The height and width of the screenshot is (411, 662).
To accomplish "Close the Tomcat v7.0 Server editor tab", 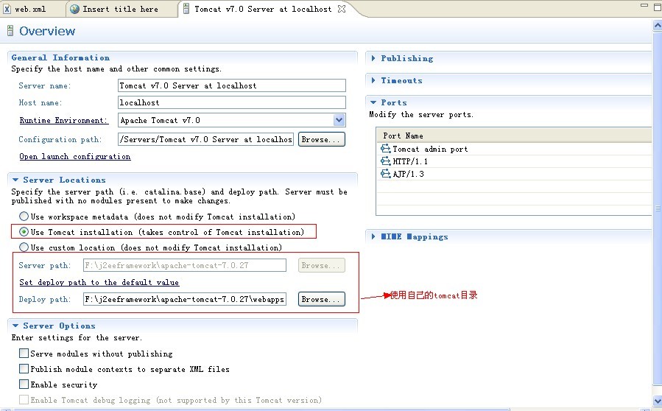I will pos(342,9).
